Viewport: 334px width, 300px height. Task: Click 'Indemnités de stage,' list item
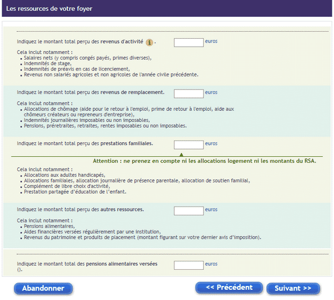(47, 64)
